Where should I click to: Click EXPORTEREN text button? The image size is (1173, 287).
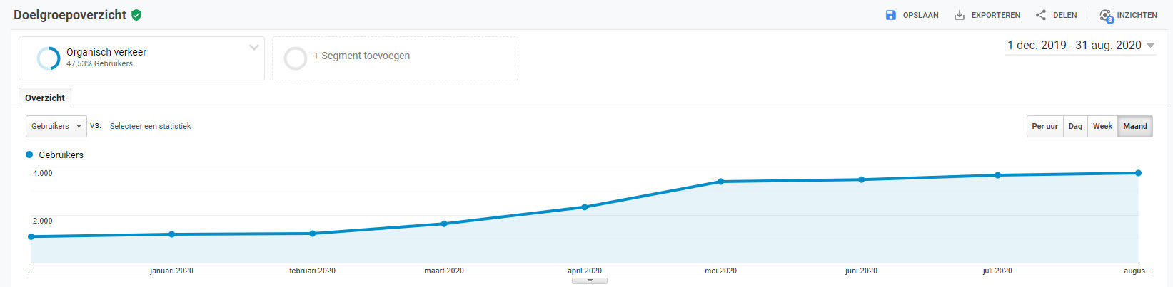[996, 15]
